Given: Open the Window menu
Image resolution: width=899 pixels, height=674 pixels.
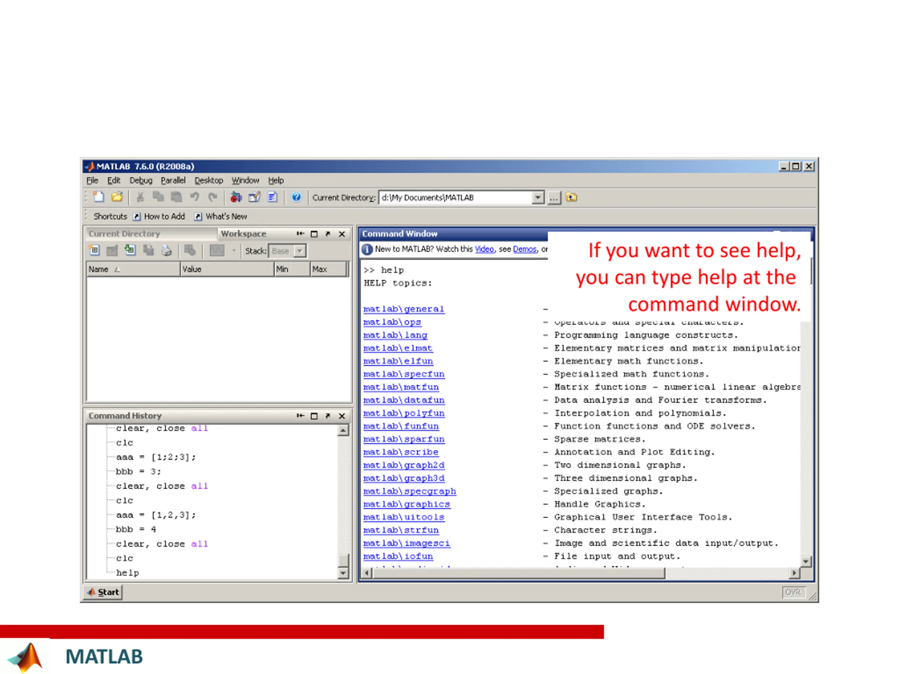Looking at the screenshot, I should [245, 180].
